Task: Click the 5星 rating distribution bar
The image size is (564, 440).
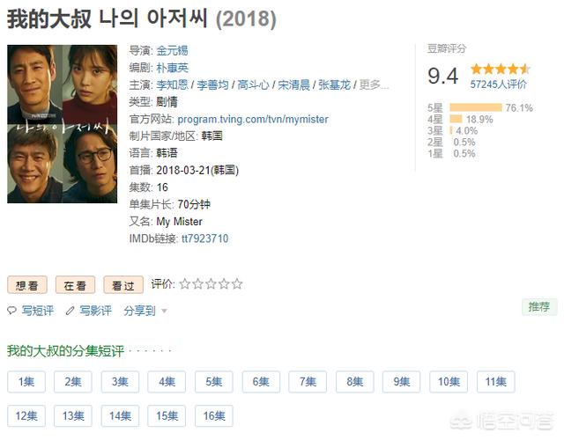Action: pos(476,108)
